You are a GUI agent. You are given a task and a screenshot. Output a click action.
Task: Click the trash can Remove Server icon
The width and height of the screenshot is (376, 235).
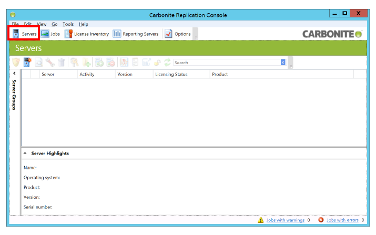(x=62, y=63)
